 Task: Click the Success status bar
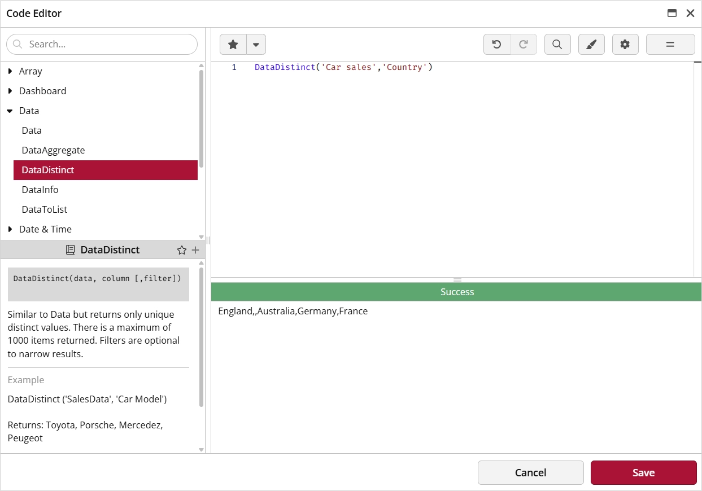tap(456, 292)
